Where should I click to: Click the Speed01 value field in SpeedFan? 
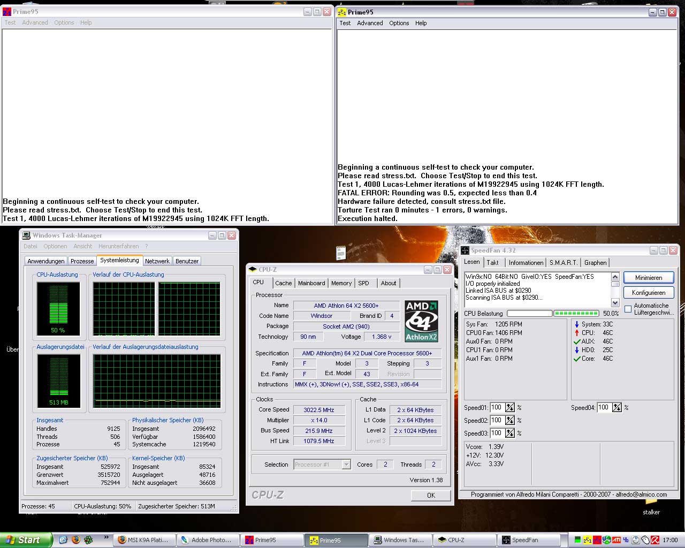click(497, 407)
